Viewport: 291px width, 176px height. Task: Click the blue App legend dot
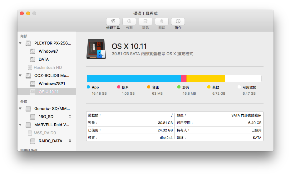(88, 87)
